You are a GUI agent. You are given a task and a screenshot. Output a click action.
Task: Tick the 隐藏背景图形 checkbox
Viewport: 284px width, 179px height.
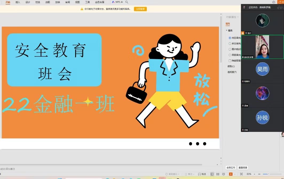pos(230,61)
